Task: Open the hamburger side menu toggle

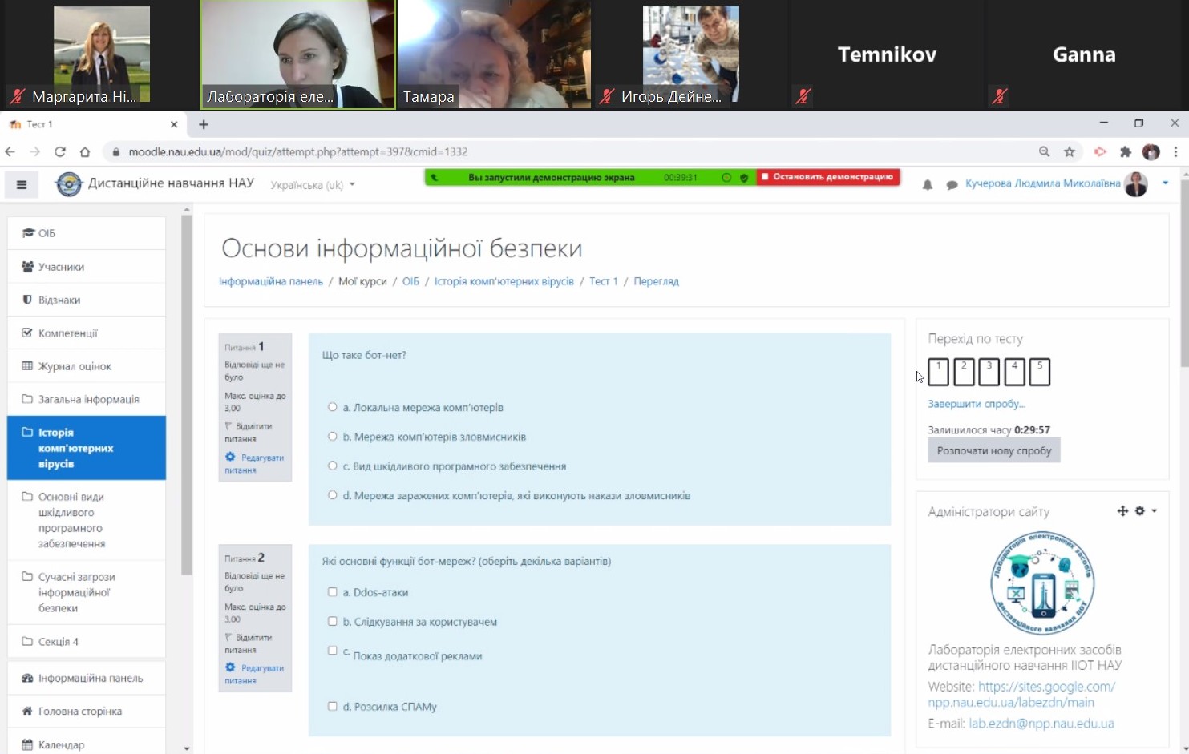Action: click(x=22, y=185)
